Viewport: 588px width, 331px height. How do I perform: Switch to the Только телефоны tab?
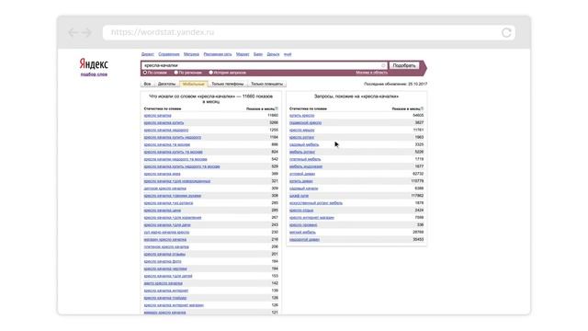(227, 84)
